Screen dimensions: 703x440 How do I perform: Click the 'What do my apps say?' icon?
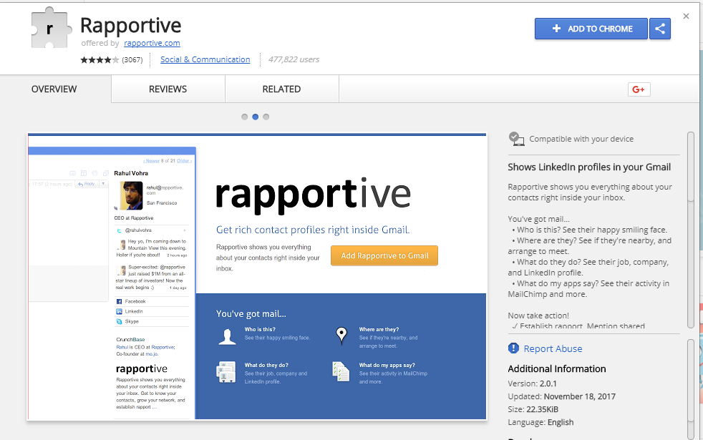tap(341, 371)
